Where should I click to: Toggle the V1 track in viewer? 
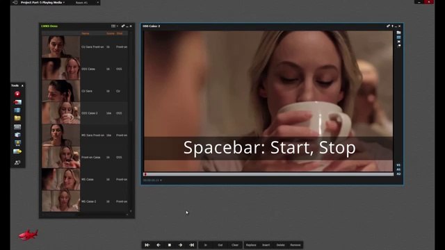(398, 165)
